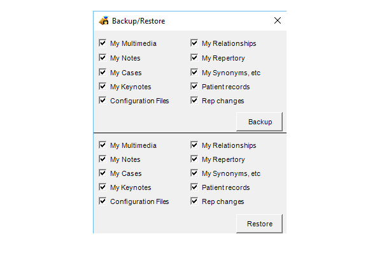Toggle My Cases backup checkbox
This screenshot has height=255, width=382.
tap(103, 73)
